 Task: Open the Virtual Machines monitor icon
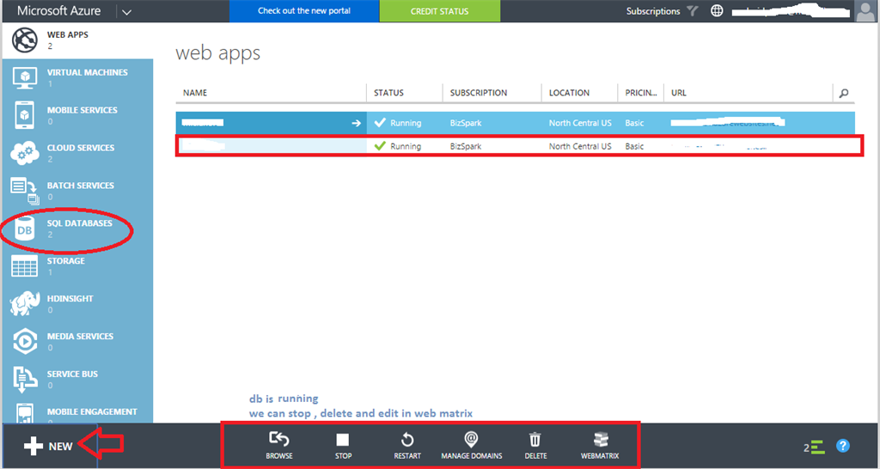25,78
